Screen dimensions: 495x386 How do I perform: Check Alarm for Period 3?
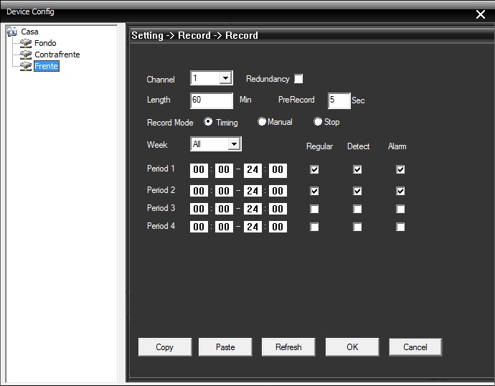(400, 209)
